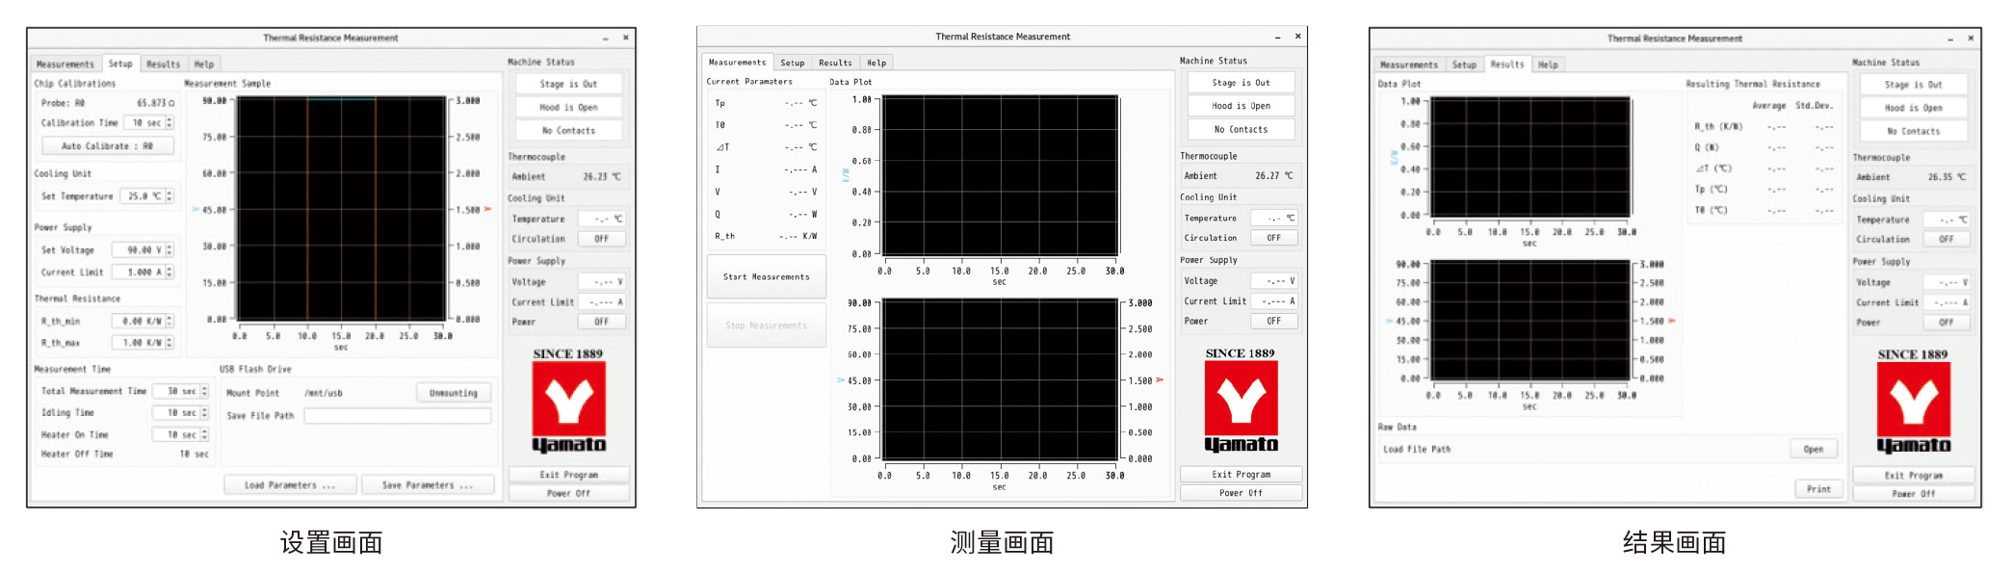Click the Start Measurements button
Viewport: 2013px width, 572px height.
(767, 277)
